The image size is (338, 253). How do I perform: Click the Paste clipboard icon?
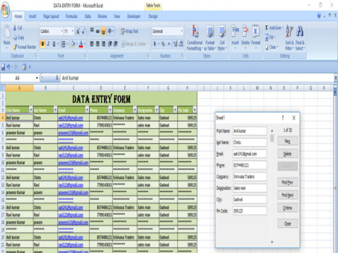tap(7, 31)
